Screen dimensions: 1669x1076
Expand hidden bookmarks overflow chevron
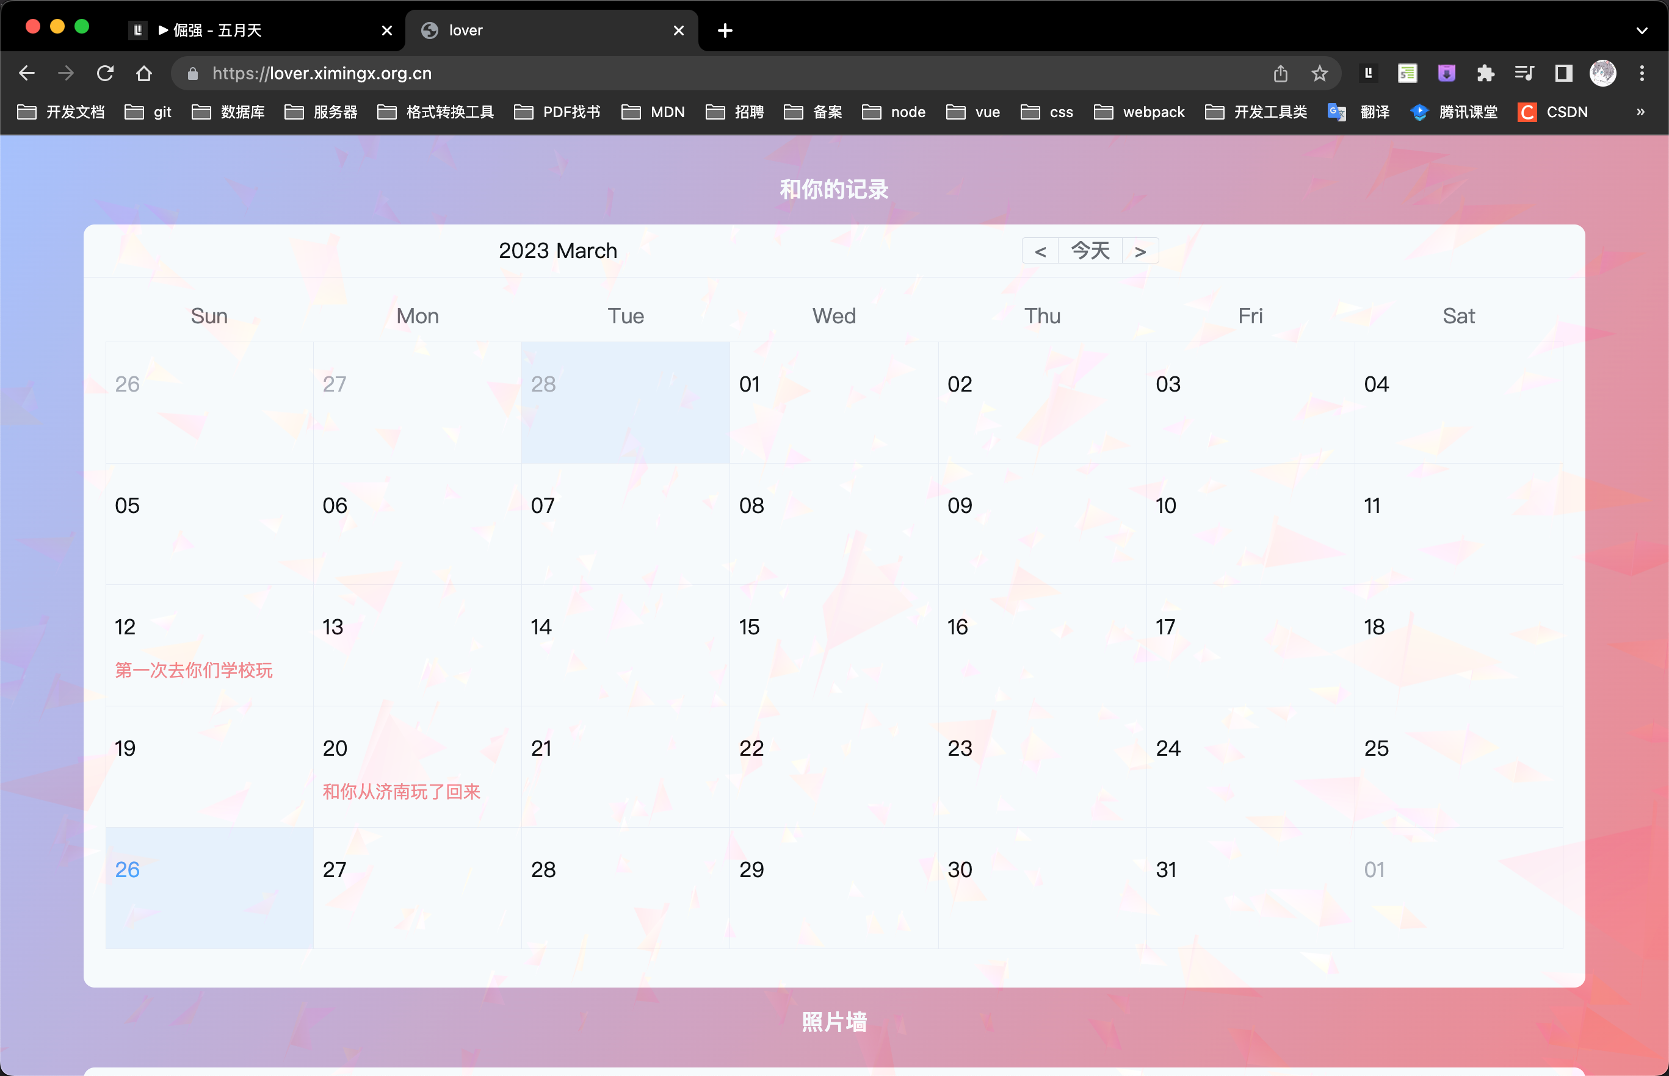[1640, 112]
